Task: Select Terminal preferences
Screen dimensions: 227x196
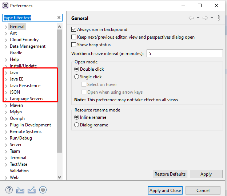Action: (18, 158)
